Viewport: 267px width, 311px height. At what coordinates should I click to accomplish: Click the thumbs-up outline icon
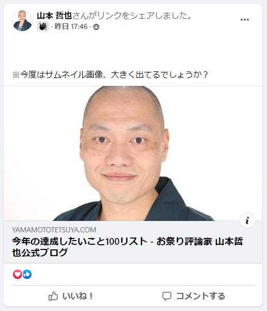pyautogui.click(x=53, y=297)
